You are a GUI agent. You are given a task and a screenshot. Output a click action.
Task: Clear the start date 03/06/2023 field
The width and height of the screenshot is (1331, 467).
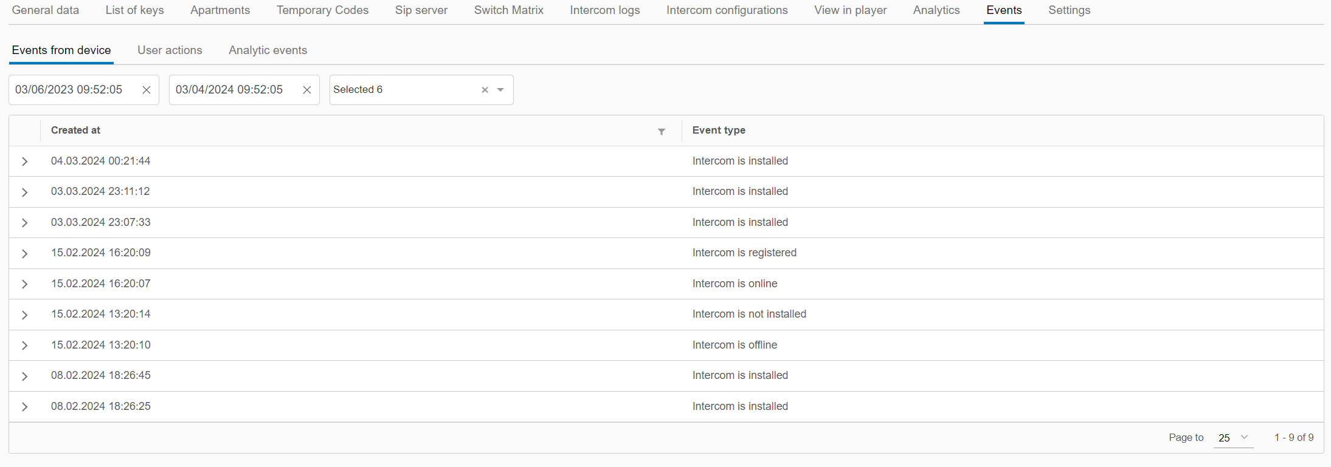click(x=147, y=90)
